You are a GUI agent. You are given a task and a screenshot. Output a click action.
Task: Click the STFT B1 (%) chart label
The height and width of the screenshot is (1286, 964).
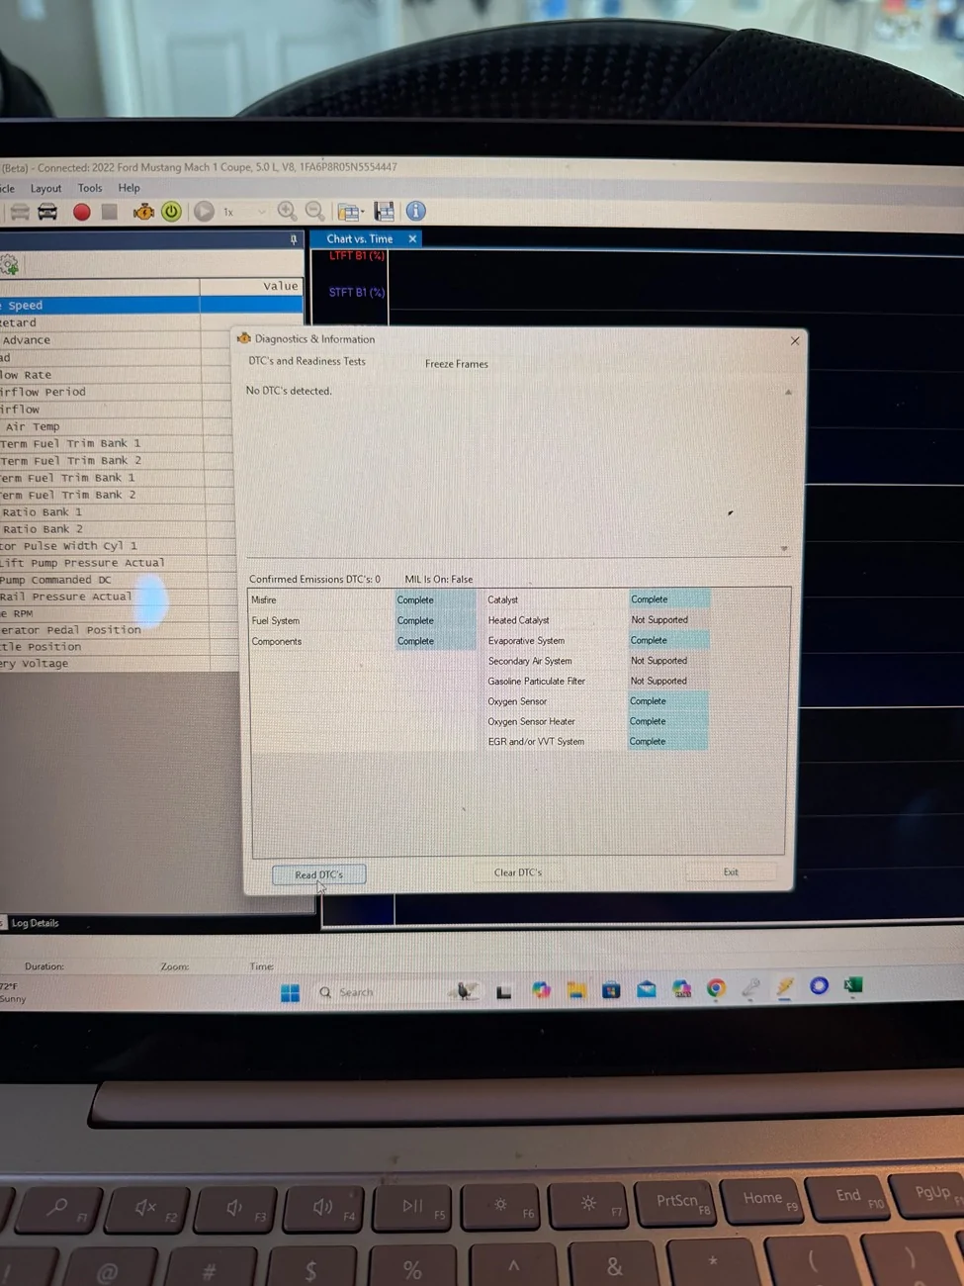point(357,292)
